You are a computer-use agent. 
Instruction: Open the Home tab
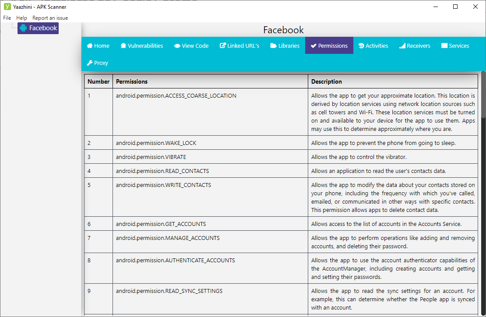(98, 46)
